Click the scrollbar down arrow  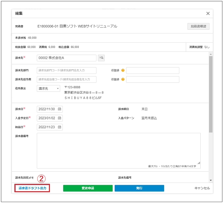point(211,180)
